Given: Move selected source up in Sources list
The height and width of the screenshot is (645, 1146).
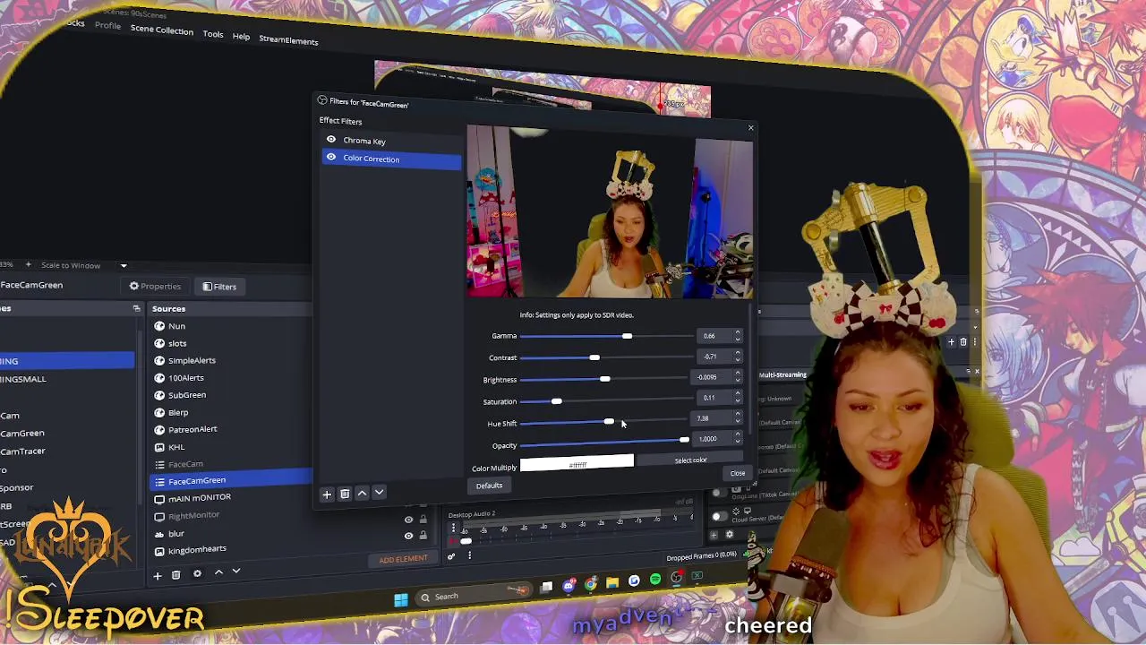Looking at the screenshot, I should (218, 572).
